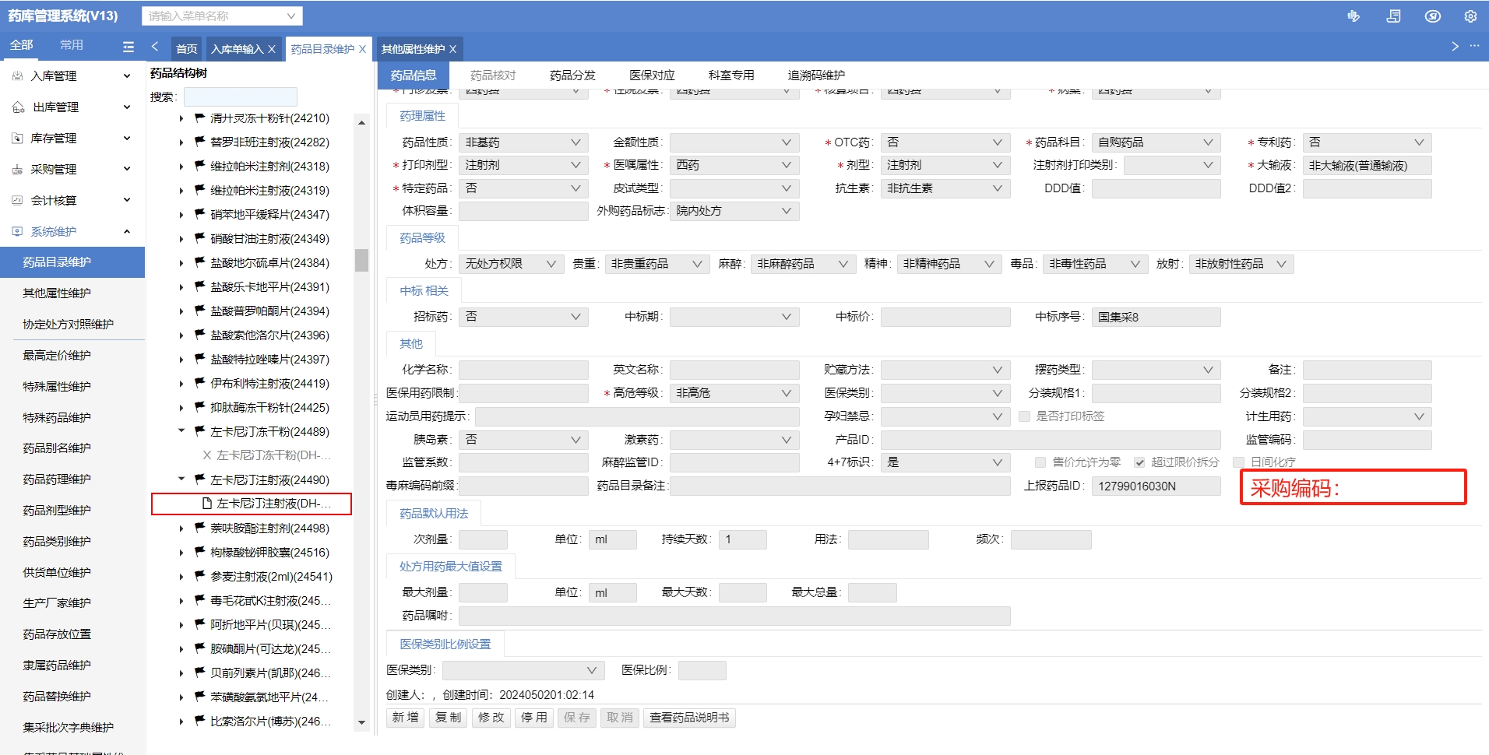Check the 是否打印标签 checkbox
Viewport: 1489px width, 755px height.
coord(1025,416)
